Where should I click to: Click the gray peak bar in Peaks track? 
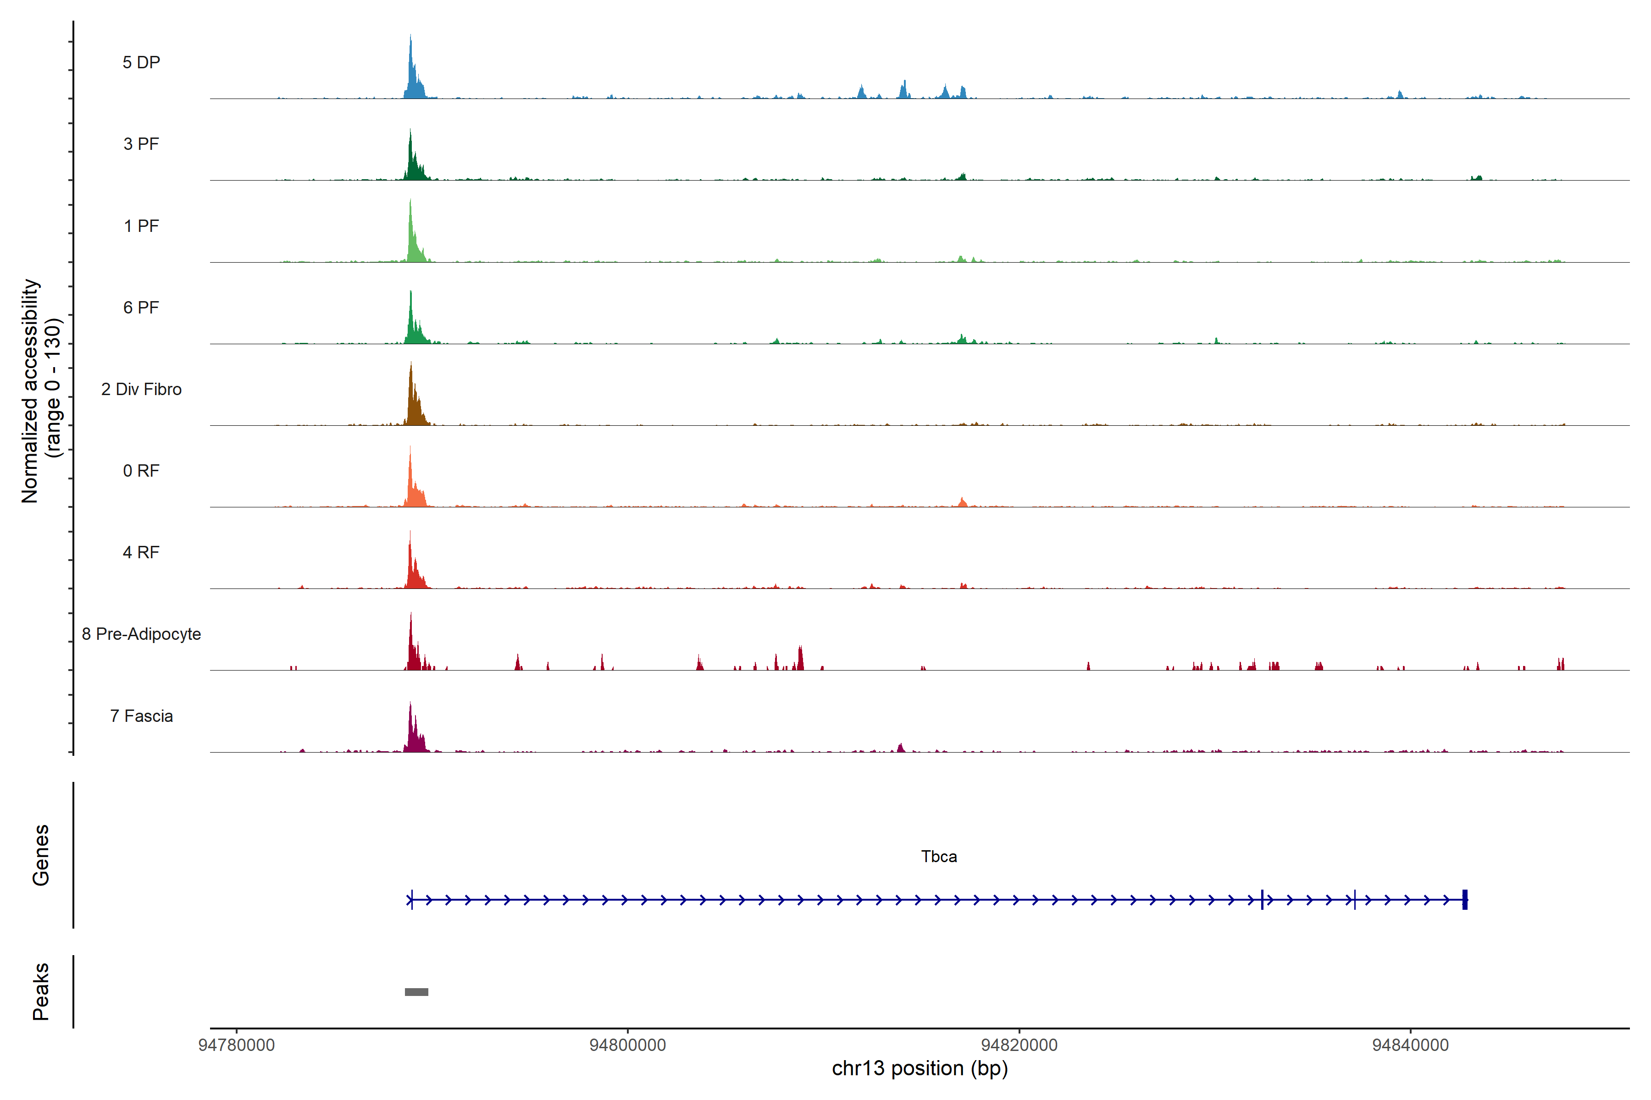click(416, 991)
